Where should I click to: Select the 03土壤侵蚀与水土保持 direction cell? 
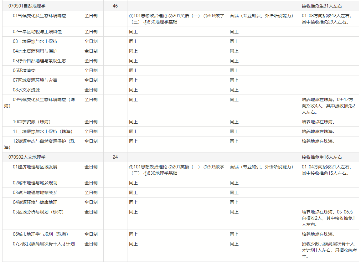coord(35,41)
